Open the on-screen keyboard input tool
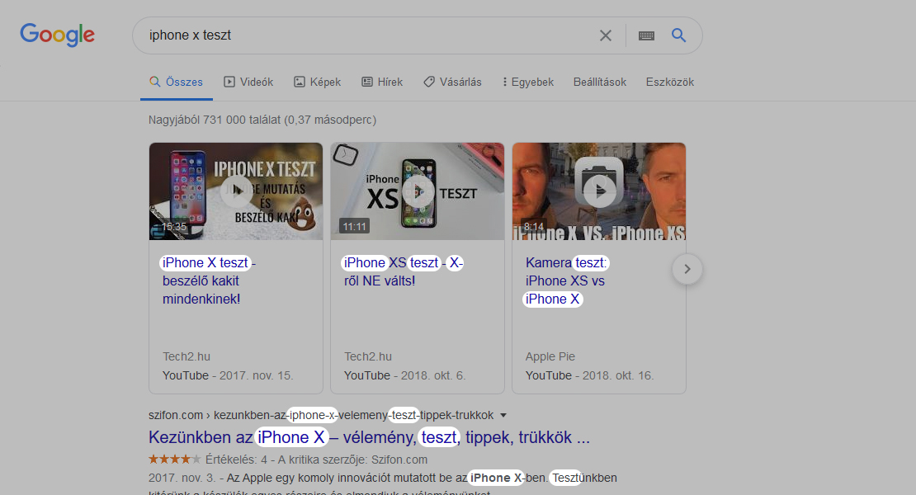 click(646, 35)
